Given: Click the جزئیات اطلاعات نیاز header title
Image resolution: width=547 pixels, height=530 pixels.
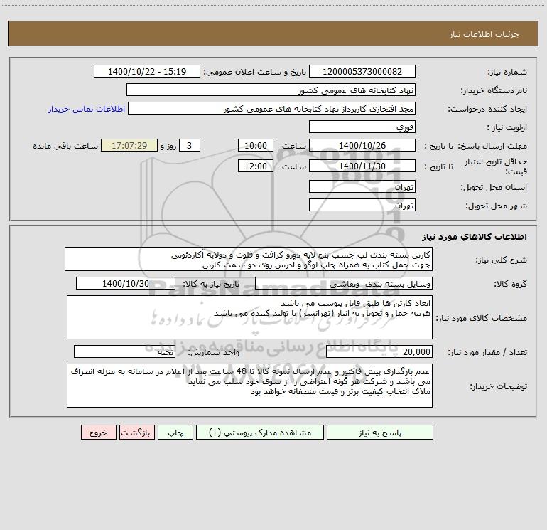Looking at the screenshot, I should click(484, 34).
